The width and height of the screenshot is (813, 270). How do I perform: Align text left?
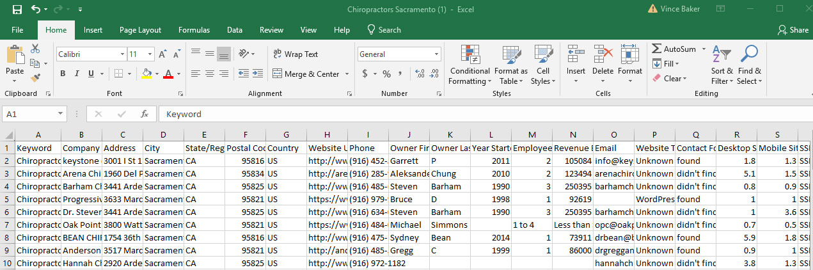pyautogui.click(x=196, y=74)
